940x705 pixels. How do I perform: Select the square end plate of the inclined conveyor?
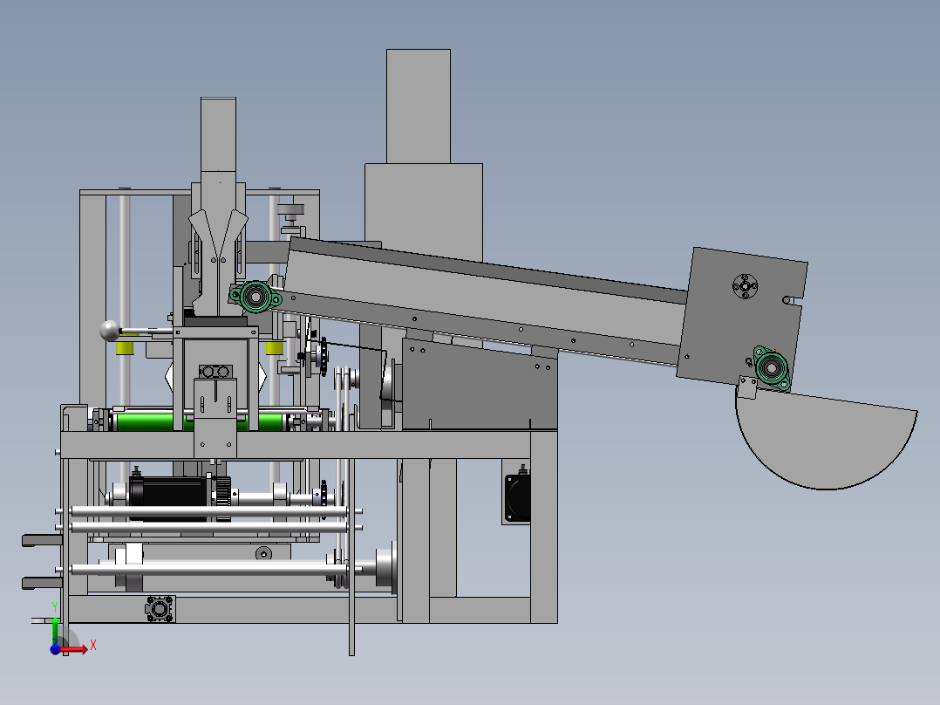pos(742,318)
